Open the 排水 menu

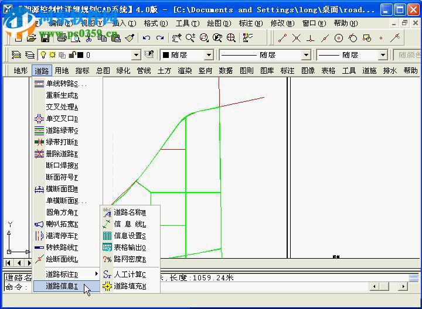390,71
